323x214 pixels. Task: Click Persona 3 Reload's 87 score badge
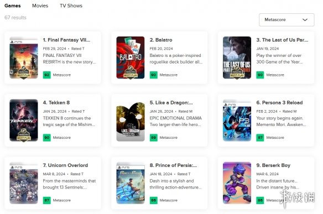(x=260, y=138)
